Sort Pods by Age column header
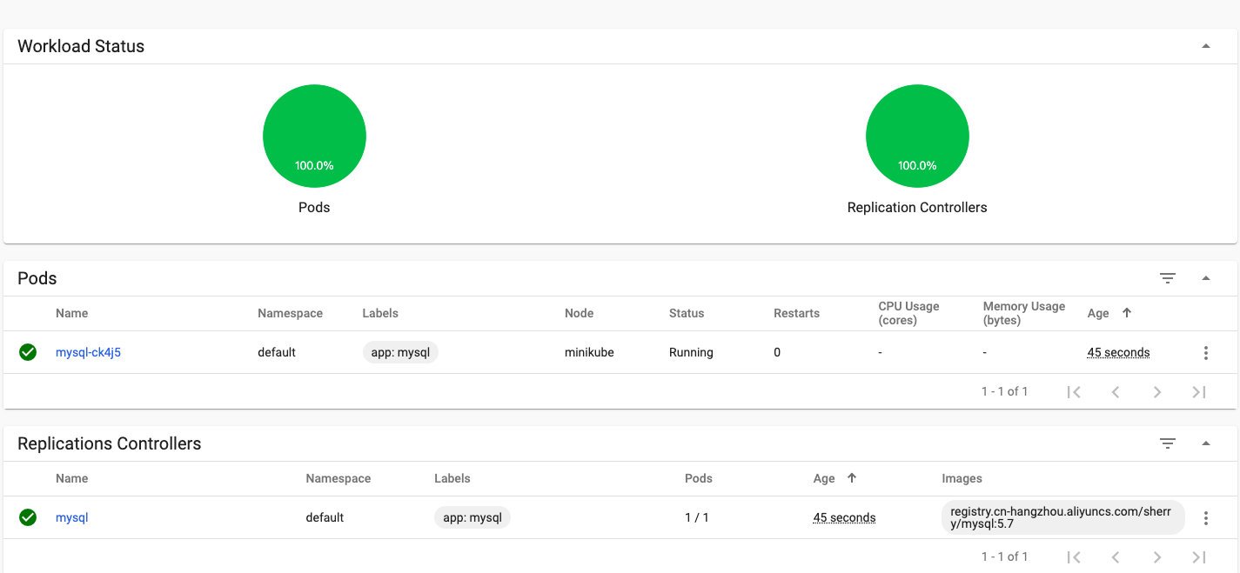Image resolution: width=1240 pixels, height=573 pixels. coord(1099,313)
